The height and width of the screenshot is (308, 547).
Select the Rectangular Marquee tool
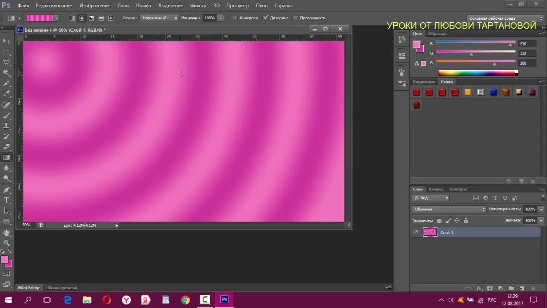6,52
